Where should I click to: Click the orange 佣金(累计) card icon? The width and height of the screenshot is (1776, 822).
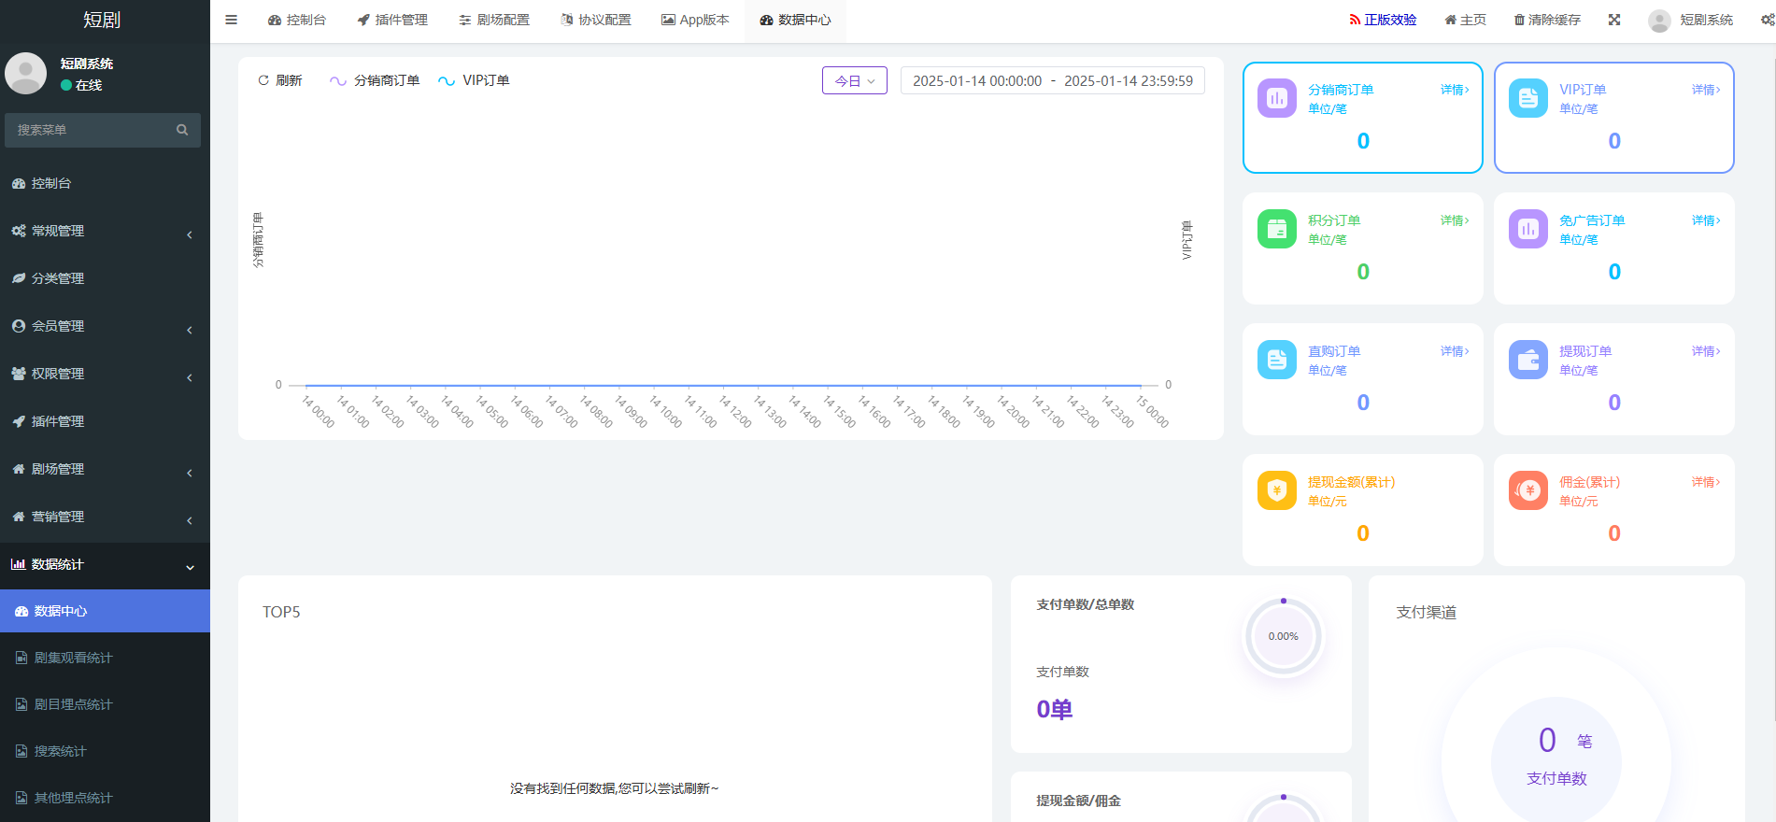(1528, 490)
